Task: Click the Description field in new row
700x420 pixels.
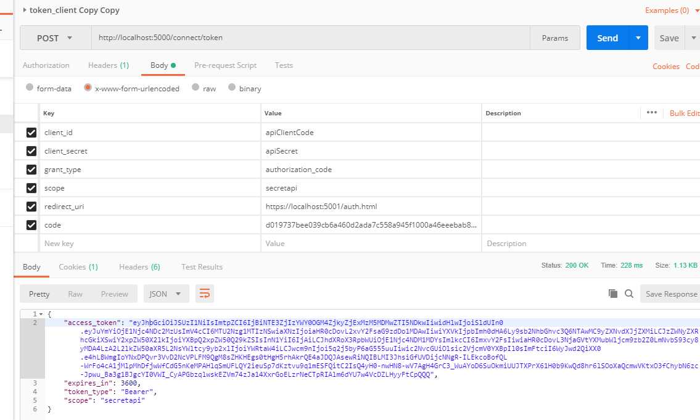Action: (x=591, y=243)
